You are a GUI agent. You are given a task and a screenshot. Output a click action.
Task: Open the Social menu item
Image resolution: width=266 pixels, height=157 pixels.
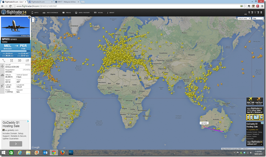(x=99, y=13)
